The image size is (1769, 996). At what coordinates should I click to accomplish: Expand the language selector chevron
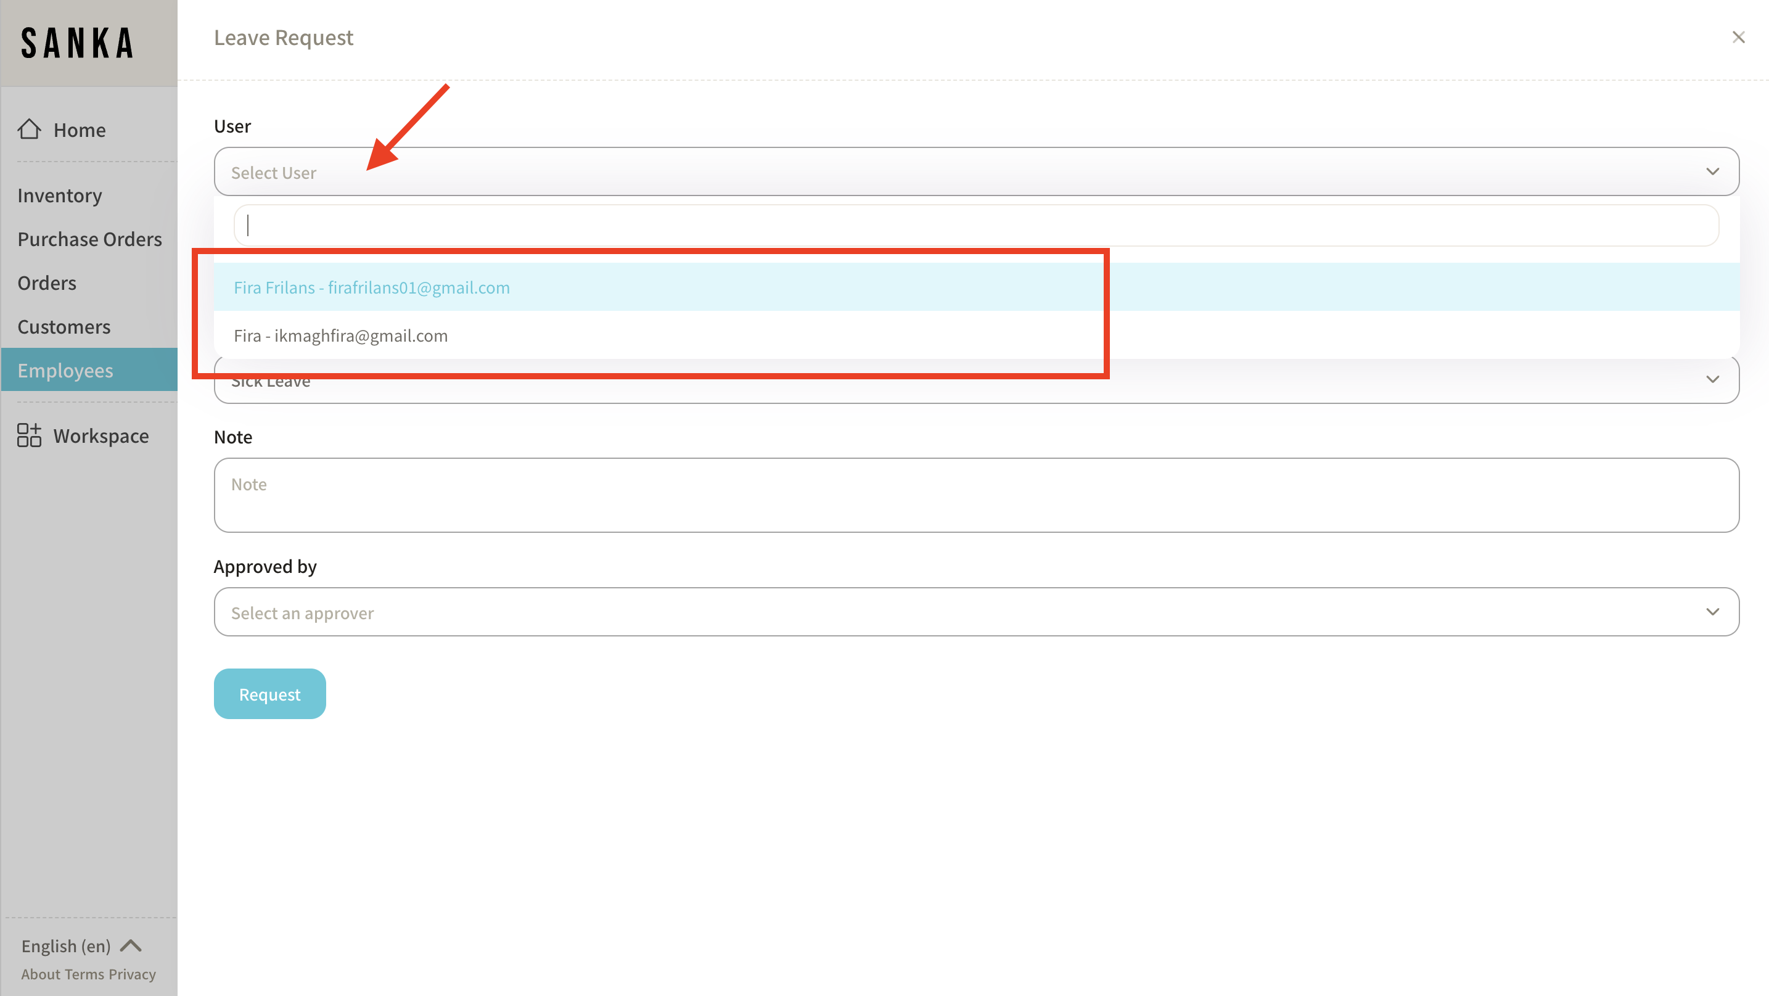(x=131, y=946)
